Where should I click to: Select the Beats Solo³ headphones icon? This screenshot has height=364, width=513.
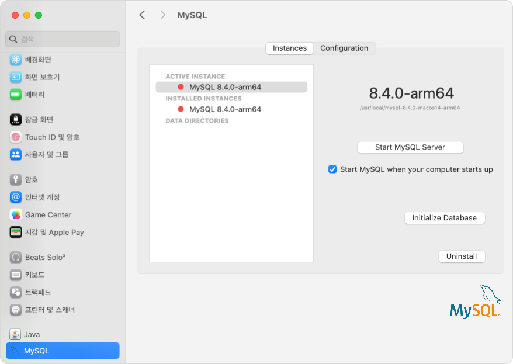coord(16,258)
